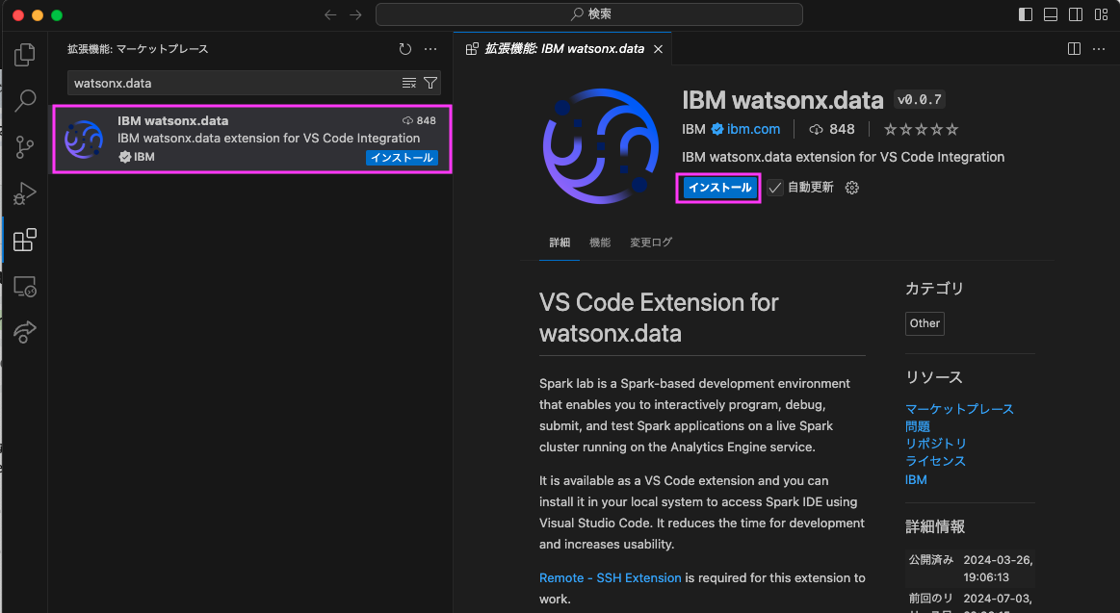This screenshot has height=613, width=1120.
Task: Click the 848 install count
Action: 832,129
